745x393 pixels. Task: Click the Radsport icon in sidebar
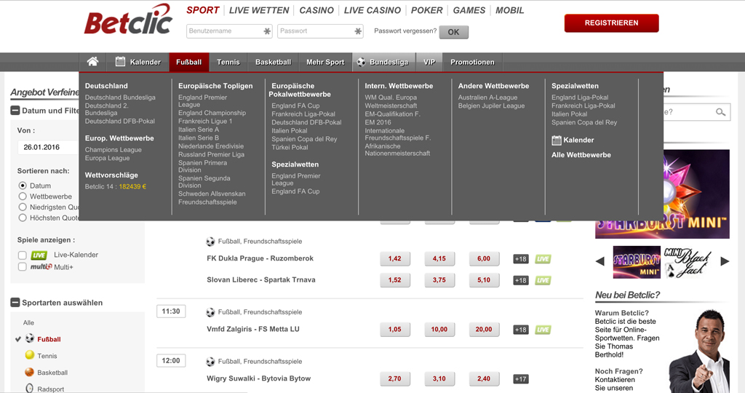coord(29,388)
